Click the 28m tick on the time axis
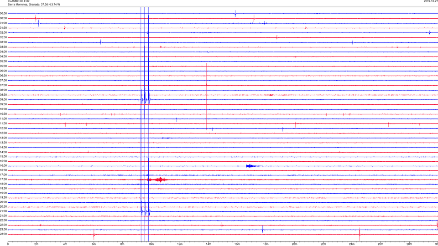The width and height of the screenshot is (438, 246). click(409, 244)
